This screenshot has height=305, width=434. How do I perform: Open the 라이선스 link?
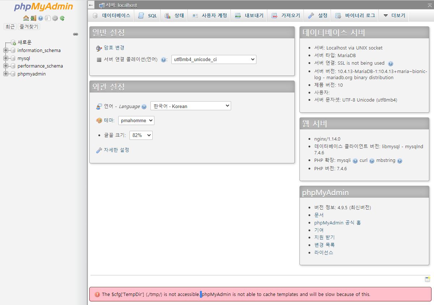click(x=324, y=253)
